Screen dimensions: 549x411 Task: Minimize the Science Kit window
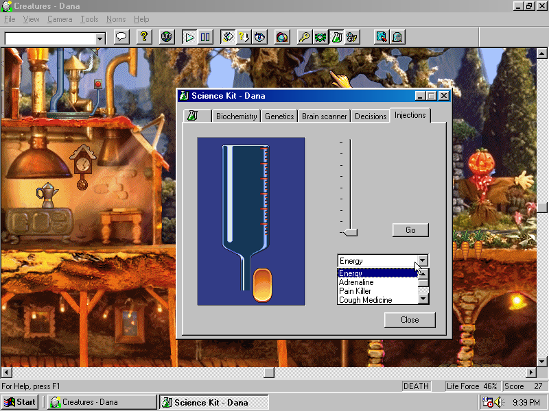(421, 96)
